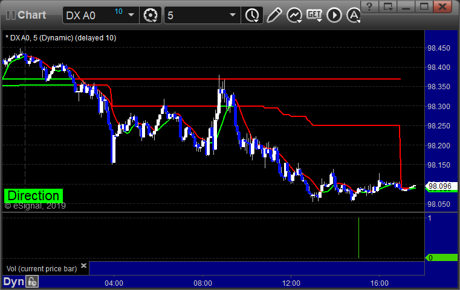This screenshot has height=290, width=460.
Task: Click the GET tools icon
Action: click(x=314, y=15)
